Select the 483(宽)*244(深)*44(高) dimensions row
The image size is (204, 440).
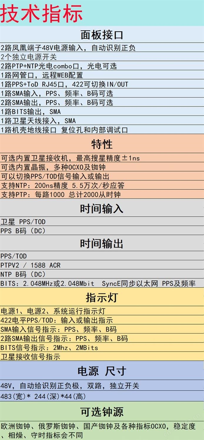[43, 397]
